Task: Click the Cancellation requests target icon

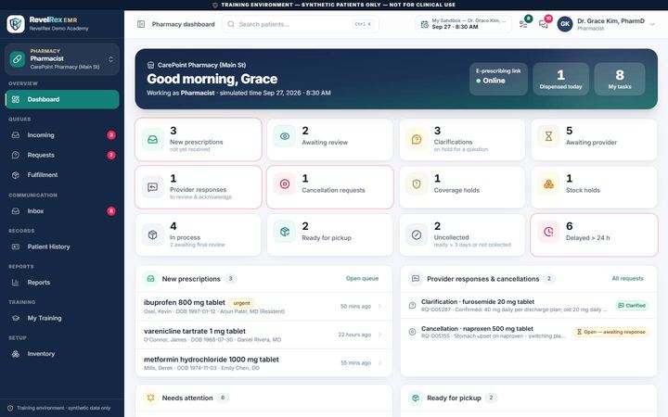Action: point(285,183)
